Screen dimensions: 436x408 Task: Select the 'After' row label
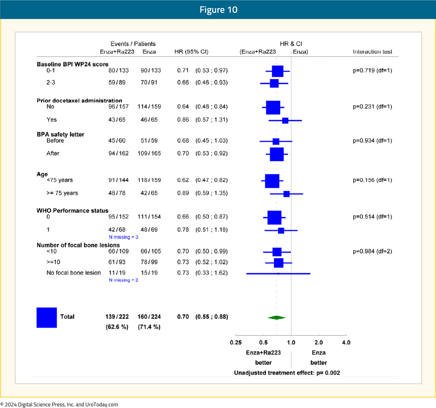[53, 153]
